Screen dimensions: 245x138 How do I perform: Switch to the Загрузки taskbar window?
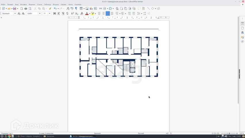coord(49,136)
